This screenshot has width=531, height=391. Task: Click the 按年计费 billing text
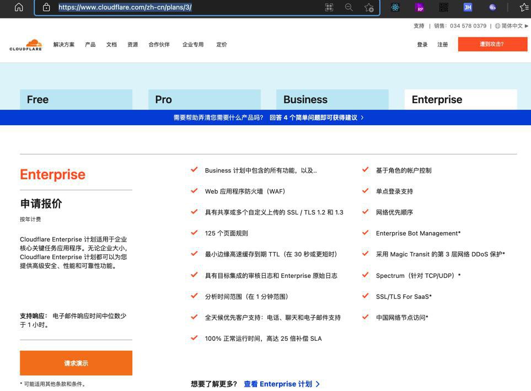pos(30,219)
